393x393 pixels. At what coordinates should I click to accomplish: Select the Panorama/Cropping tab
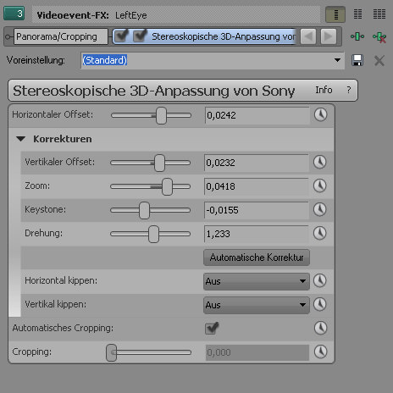(x=61, y=36)
